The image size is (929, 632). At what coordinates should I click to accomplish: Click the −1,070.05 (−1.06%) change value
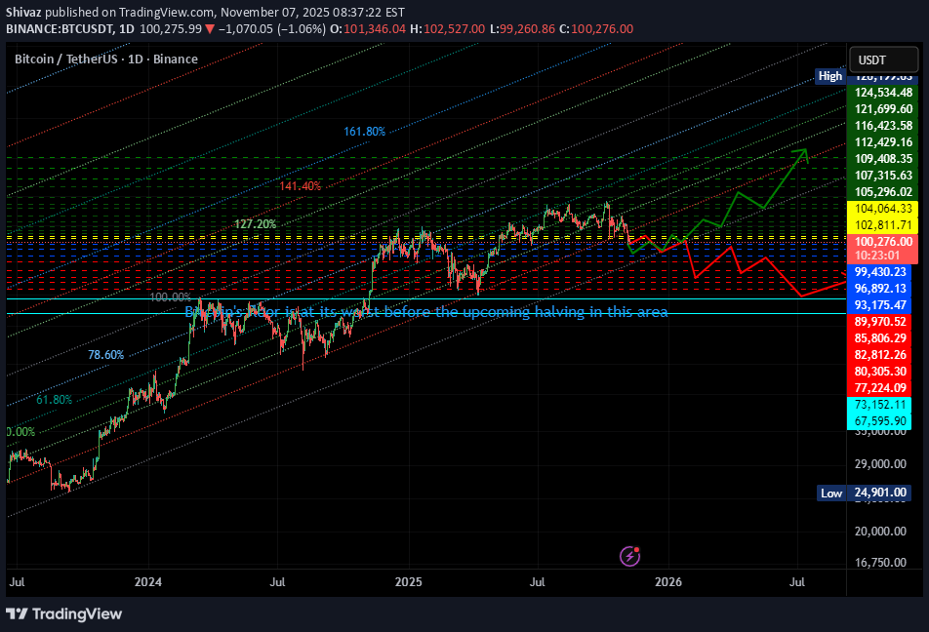[x=272, y=29]
